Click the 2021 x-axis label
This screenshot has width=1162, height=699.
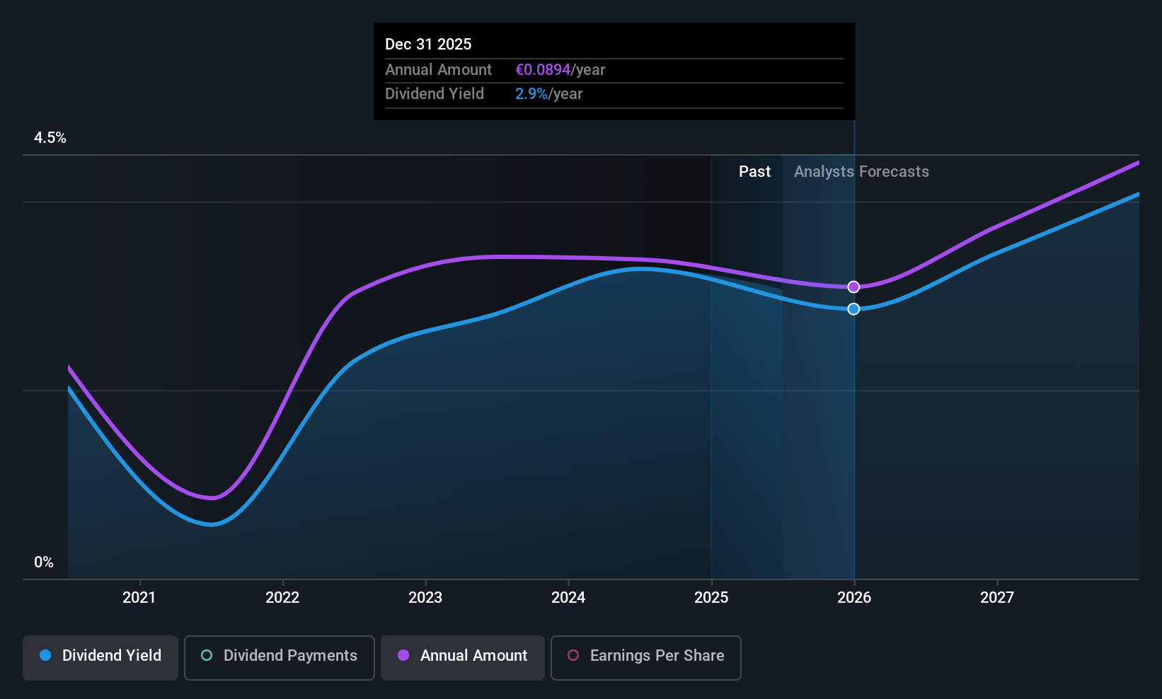[x=139, y=597]
